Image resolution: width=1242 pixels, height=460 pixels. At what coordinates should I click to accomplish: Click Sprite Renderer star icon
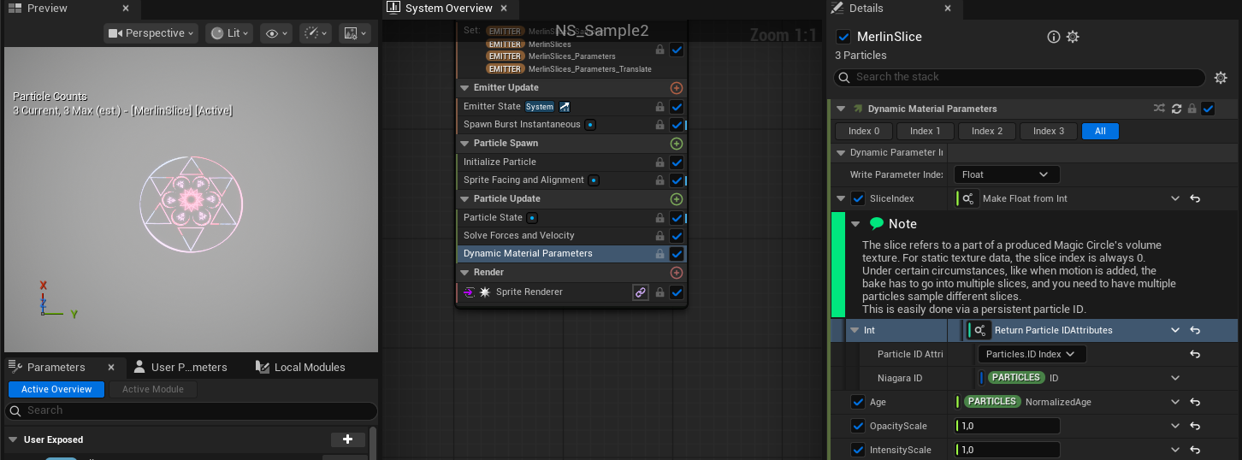pyautogui.click(x=485, y=292)
